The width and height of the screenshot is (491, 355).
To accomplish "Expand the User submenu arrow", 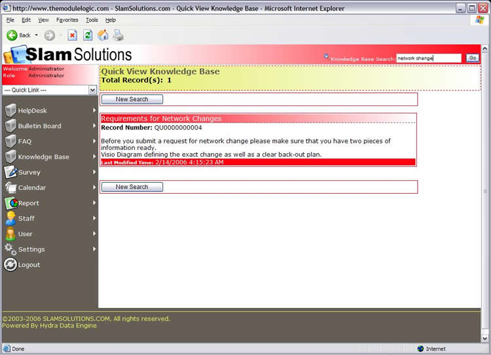I will tap(94, 233).
